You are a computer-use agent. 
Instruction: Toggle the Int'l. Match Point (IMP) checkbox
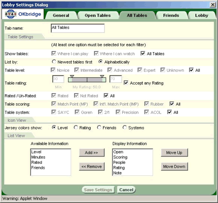tap(96, 104)
